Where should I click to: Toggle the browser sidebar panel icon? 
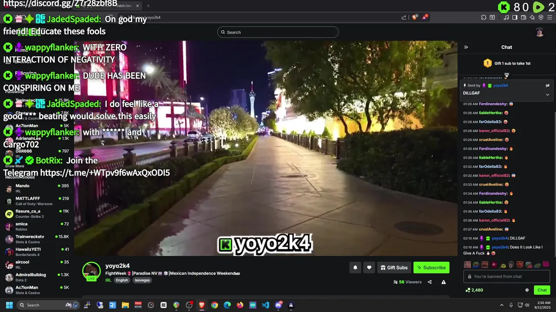[515, 17]
